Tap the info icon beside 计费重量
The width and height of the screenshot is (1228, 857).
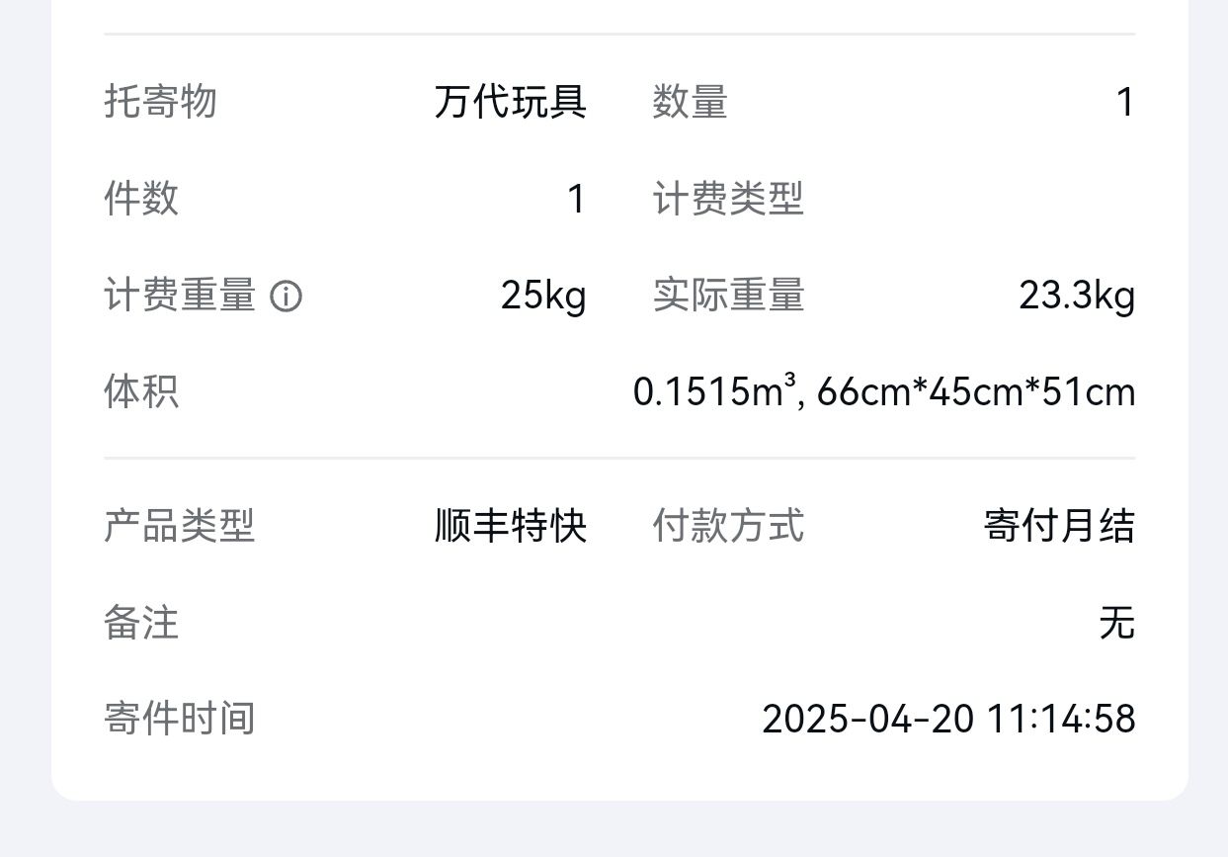[x=287, y=296]
